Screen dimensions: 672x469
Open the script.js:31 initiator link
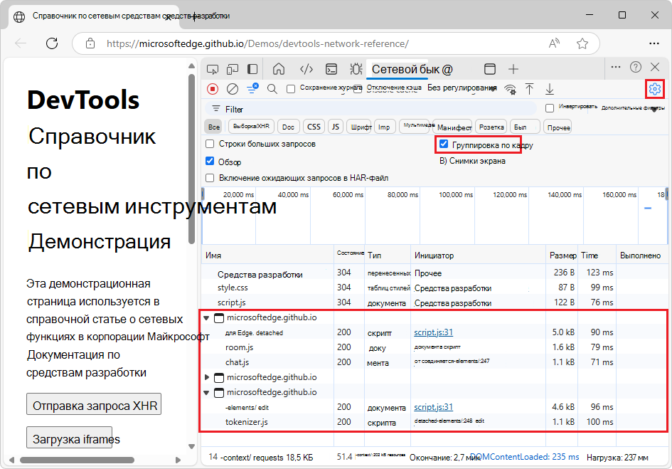[x=432, y=332]
